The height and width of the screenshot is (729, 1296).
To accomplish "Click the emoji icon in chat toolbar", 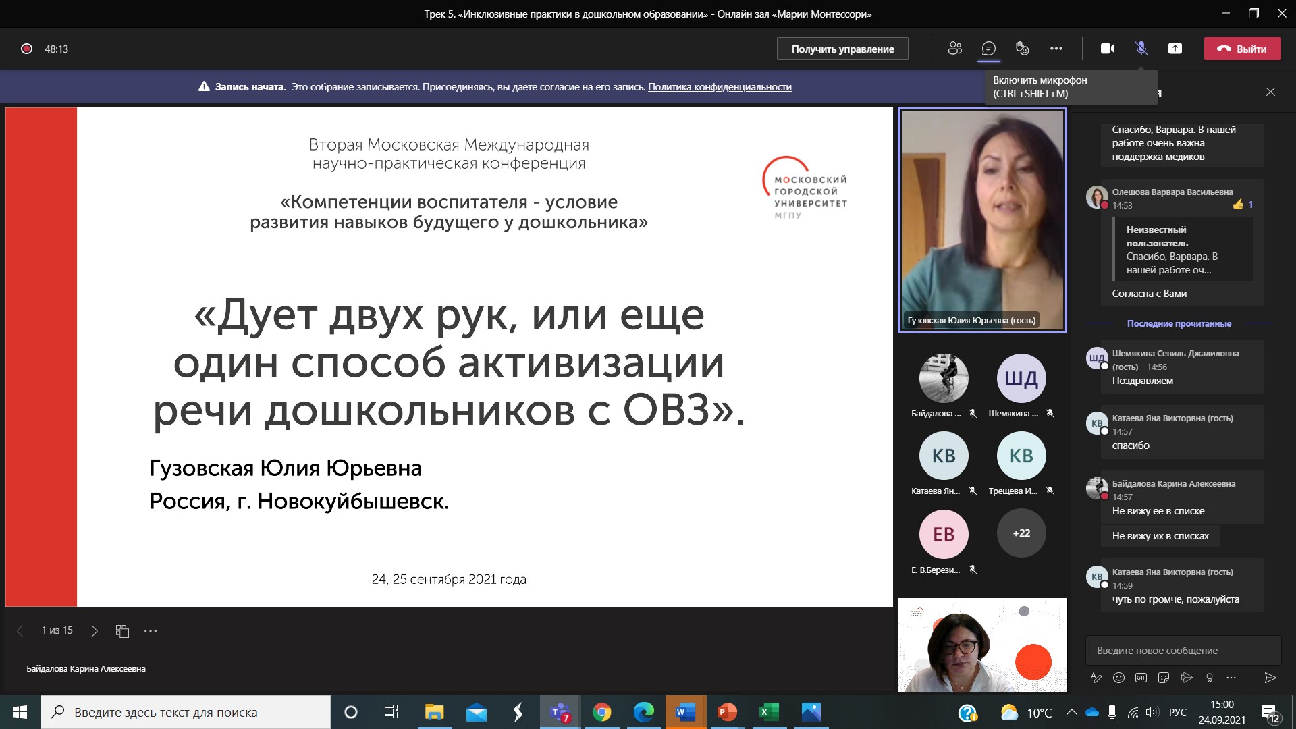I will point(1118,678).
